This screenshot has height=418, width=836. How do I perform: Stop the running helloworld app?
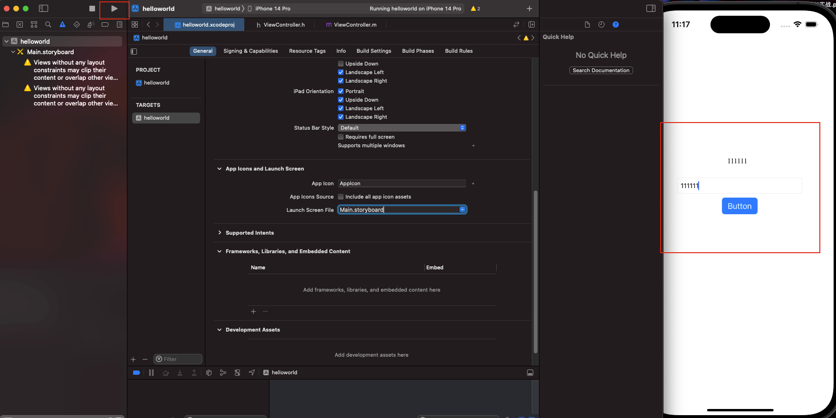92,9
